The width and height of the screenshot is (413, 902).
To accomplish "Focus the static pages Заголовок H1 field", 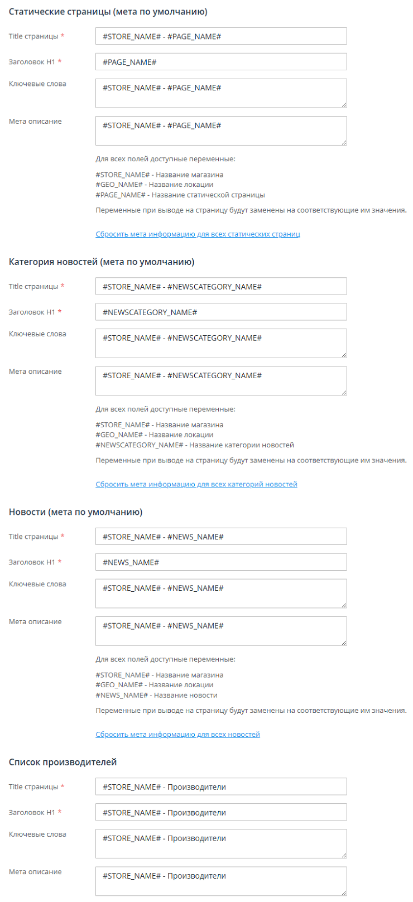I will [221, 62].
